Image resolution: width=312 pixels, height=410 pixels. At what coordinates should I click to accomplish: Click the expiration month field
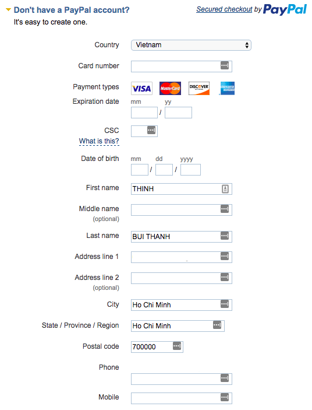click(x=144, y=113)
